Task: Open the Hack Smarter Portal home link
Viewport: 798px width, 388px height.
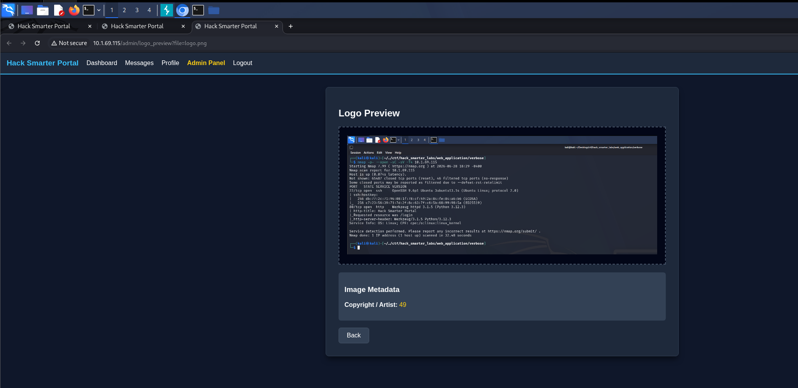Action: pyautogui.click(x=43, y=63)
